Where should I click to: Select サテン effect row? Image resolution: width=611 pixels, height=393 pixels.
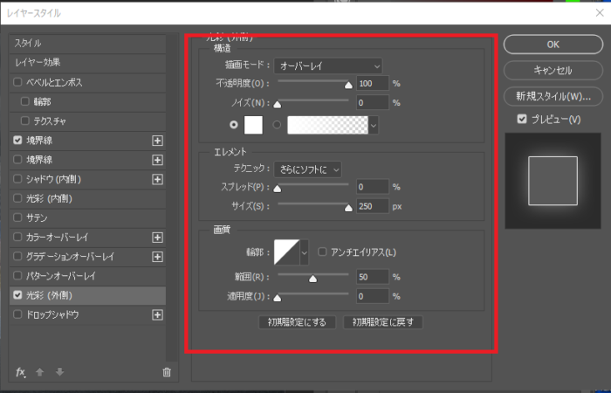pos(87,218)
